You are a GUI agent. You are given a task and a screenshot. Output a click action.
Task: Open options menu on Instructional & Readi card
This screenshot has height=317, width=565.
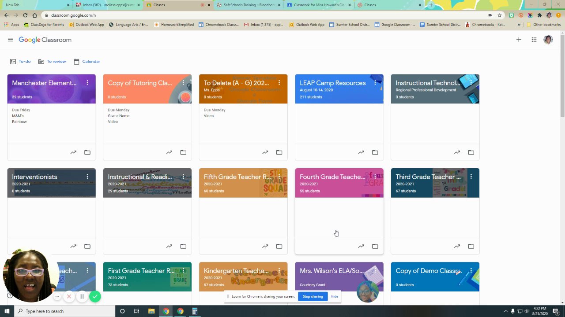click(183, 177)
